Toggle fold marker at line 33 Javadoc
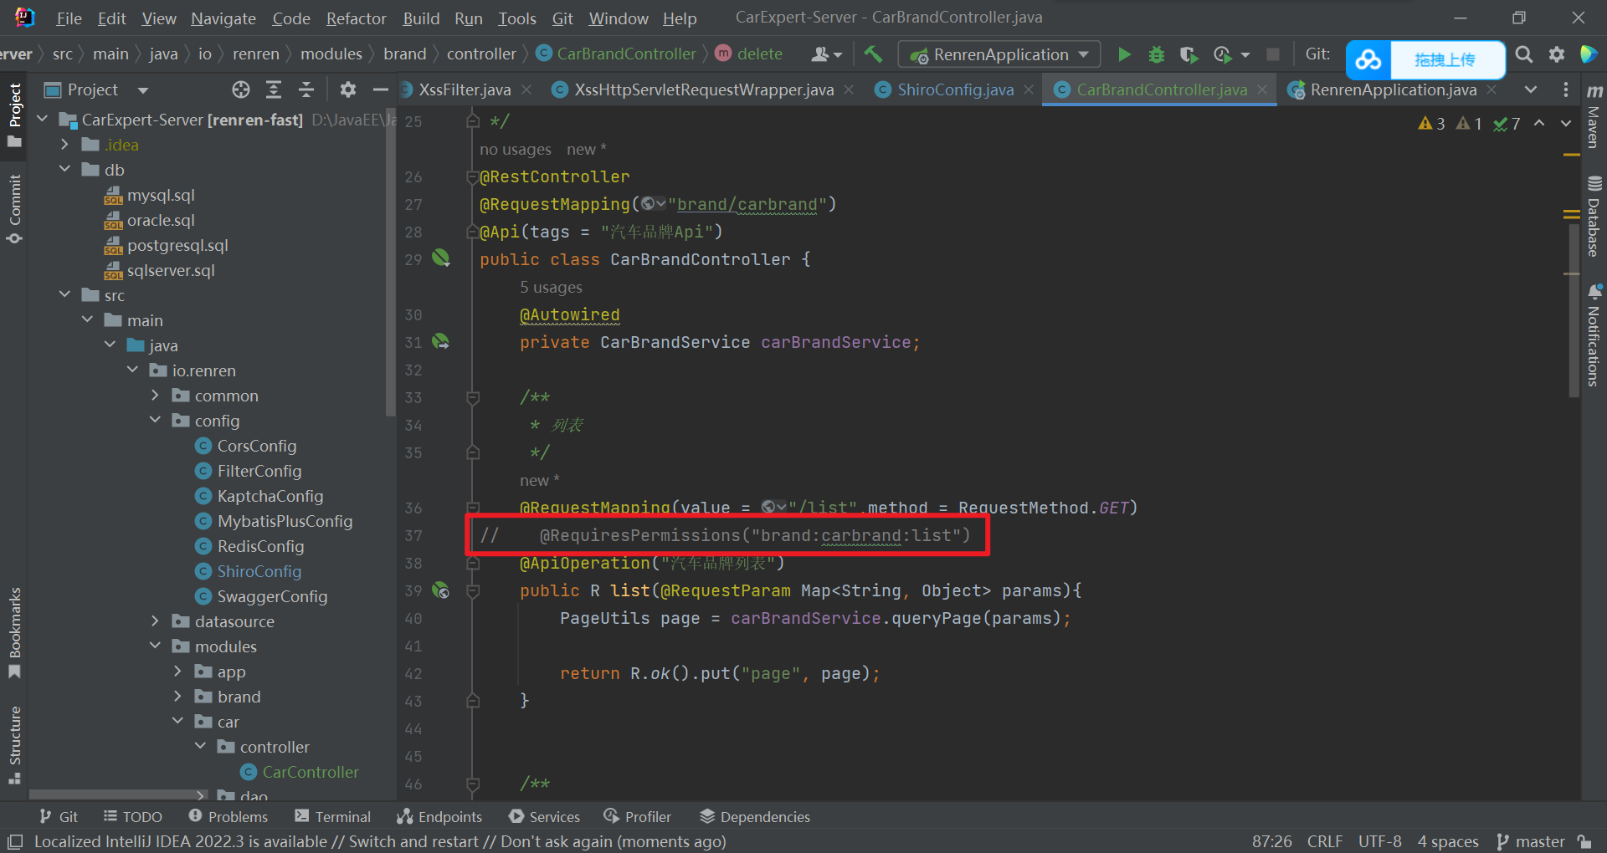This screenshot has height=853, width=1607. click(x=473, y=398)
